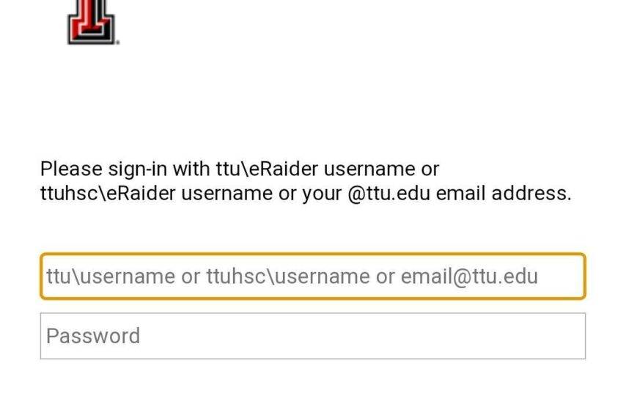Click the word 'address.' ending the instructions
Screen dimensions: 626x396
[x=531, y=194]
